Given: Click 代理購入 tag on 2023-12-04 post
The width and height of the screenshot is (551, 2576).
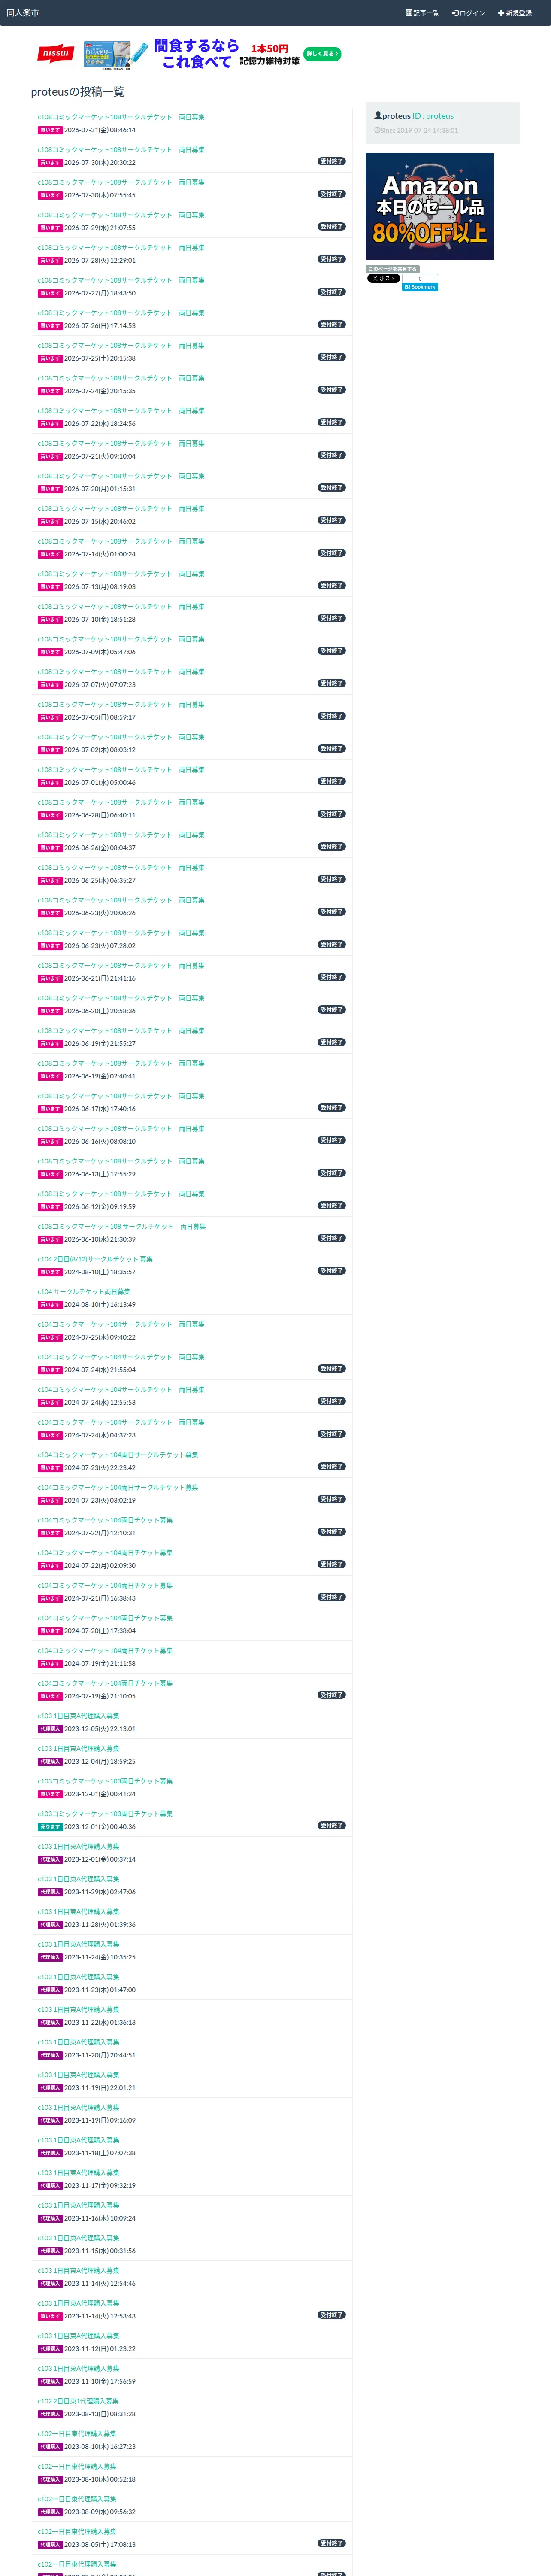Looking at the screenshot, I should pos(50,1762).
